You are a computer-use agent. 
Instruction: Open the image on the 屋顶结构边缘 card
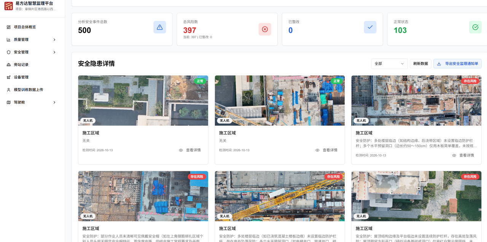pyautogui.click(x=416, y=196)
